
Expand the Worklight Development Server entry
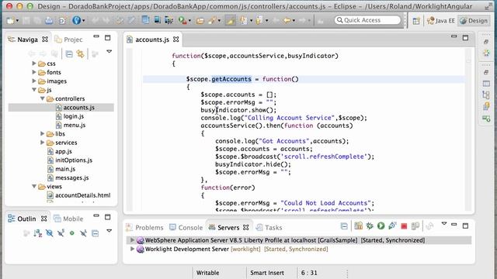point(132,249)
